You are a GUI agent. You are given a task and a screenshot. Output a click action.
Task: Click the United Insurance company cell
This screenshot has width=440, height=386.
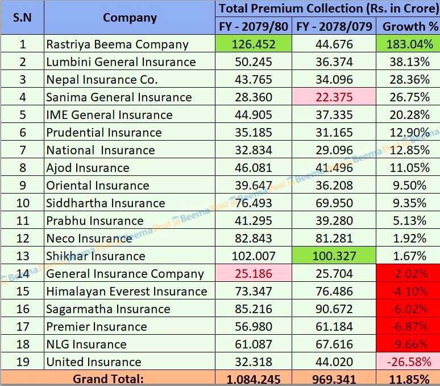(x=94, y=362)
